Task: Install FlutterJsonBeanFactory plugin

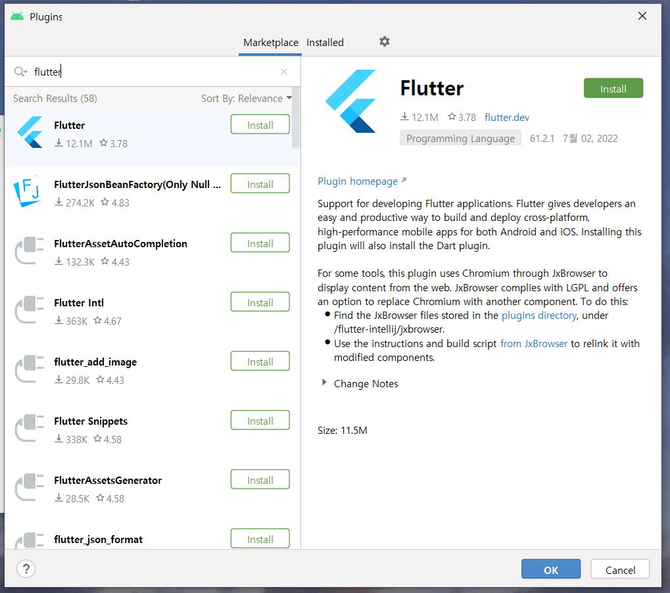Action: click(x=260, y=184)
